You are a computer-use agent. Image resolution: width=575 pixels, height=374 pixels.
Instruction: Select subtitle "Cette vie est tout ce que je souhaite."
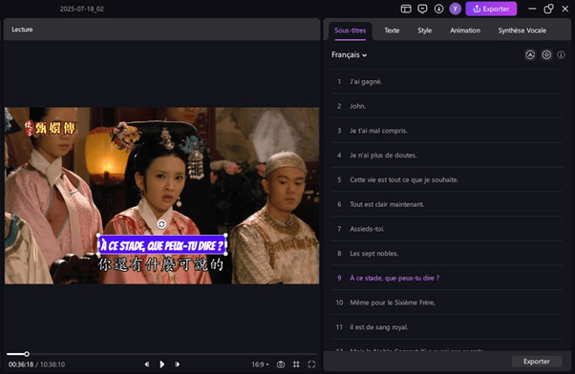(447, 180)
